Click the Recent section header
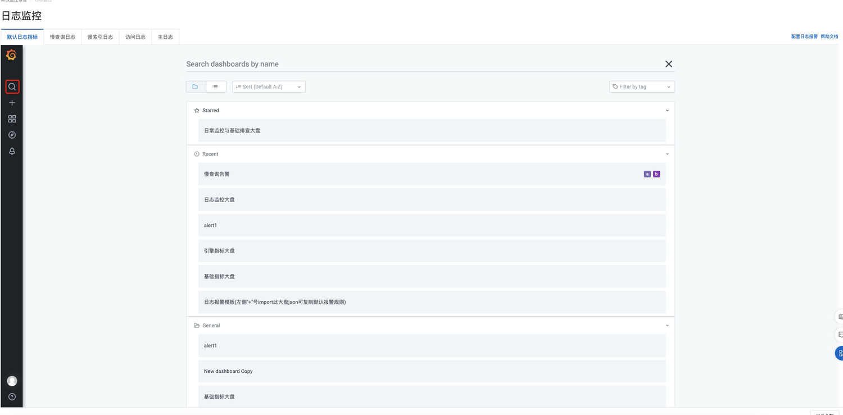The width and height of the screenshot is (843, 415). [x=430, y=154]
